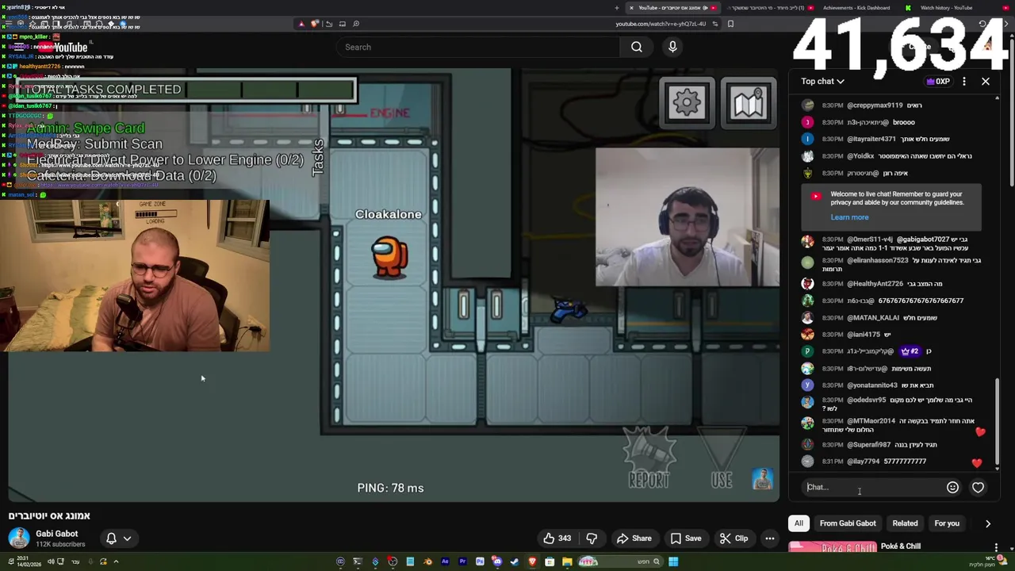Viewport: 1015px width, 571px height.
Task: Click chat user @MATAN_KALAI
Action: point(873,318)
